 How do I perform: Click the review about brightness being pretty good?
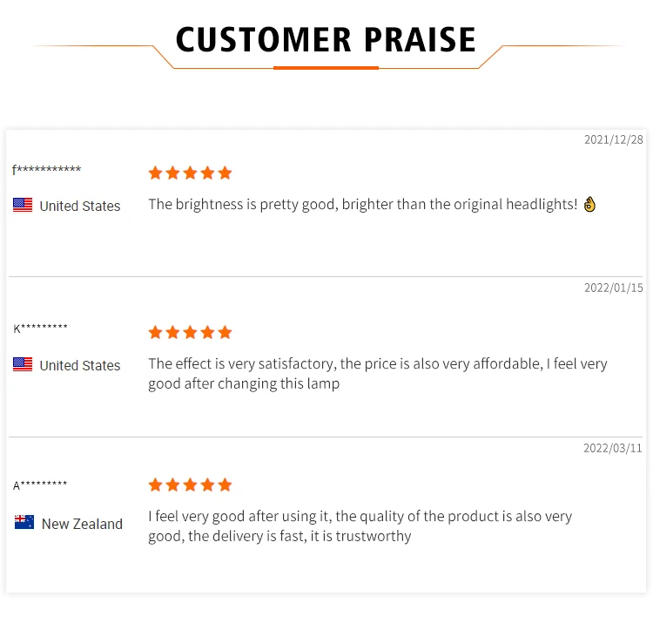point(363,204)
